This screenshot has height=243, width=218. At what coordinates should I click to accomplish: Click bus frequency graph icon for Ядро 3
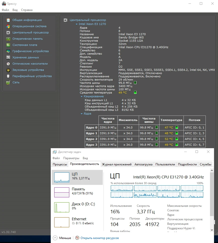click(157, 145)
